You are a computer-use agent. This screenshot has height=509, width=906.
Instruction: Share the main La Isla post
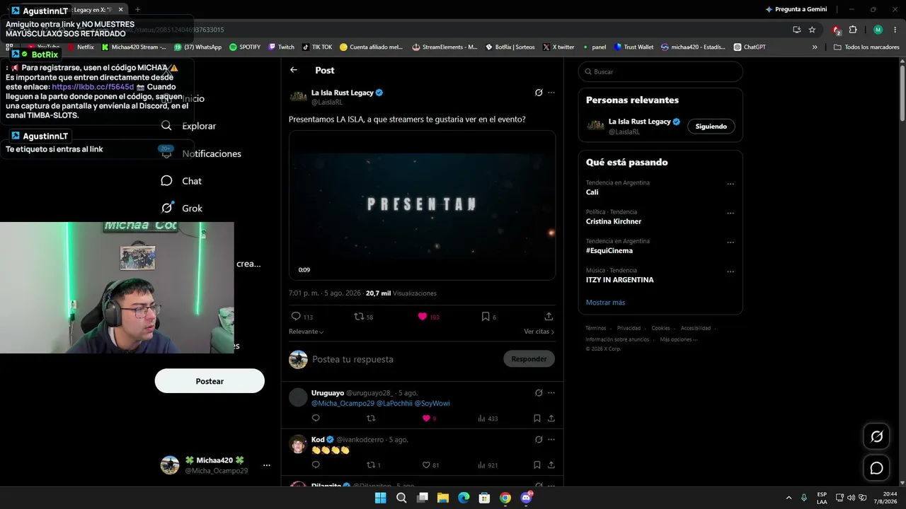[x=549, y=317]
